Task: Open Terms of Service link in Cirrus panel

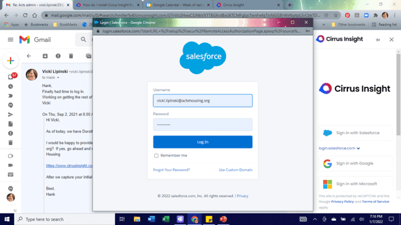Action: tap(376, 202)
